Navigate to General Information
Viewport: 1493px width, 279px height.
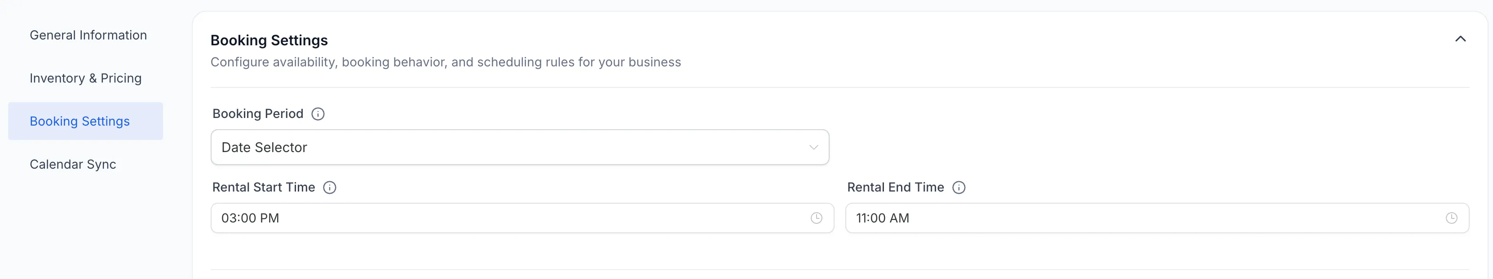(x=88, y=35)
